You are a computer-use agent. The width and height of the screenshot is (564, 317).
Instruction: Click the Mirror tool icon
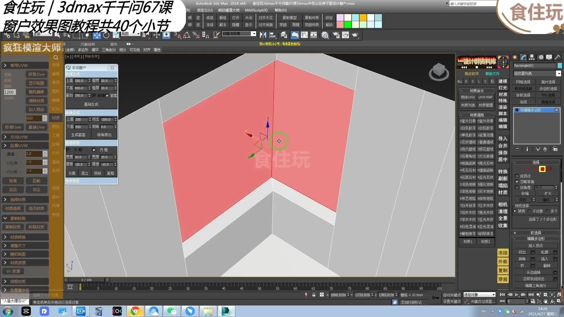(x=263, y=35)
